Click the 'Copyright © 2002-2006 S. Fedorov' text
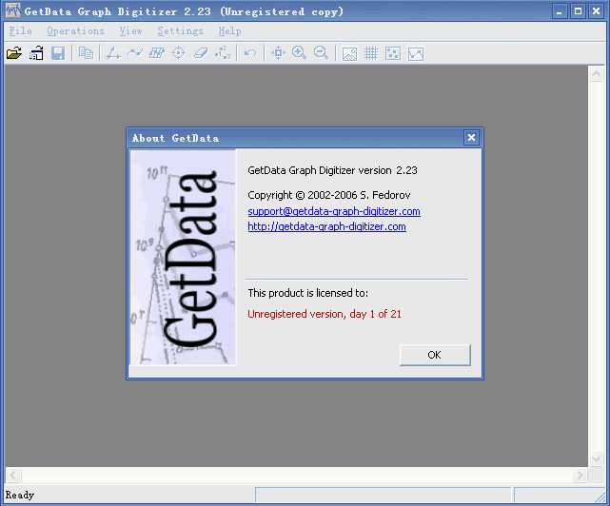Image resolution: width=610 pixels, height=506 pixels. 328,195
